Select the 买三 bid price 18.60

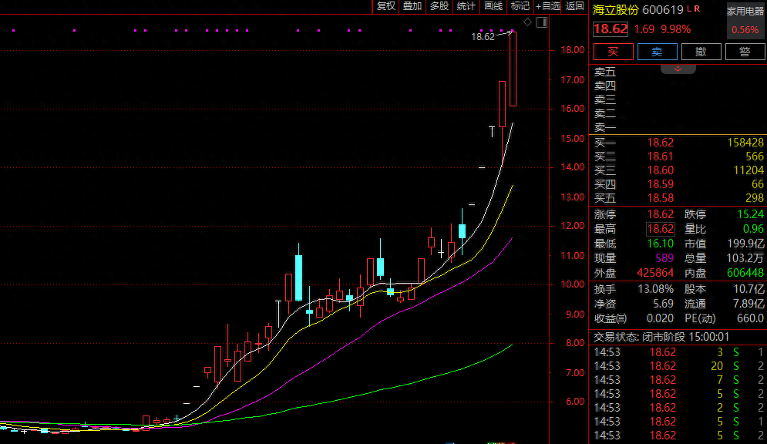click(661, 170)
